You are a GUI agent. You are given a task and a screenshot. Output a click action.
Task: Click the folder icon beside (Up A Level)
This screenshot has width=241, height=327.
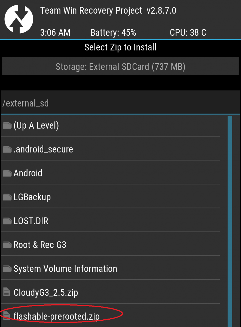coord(7,126)
